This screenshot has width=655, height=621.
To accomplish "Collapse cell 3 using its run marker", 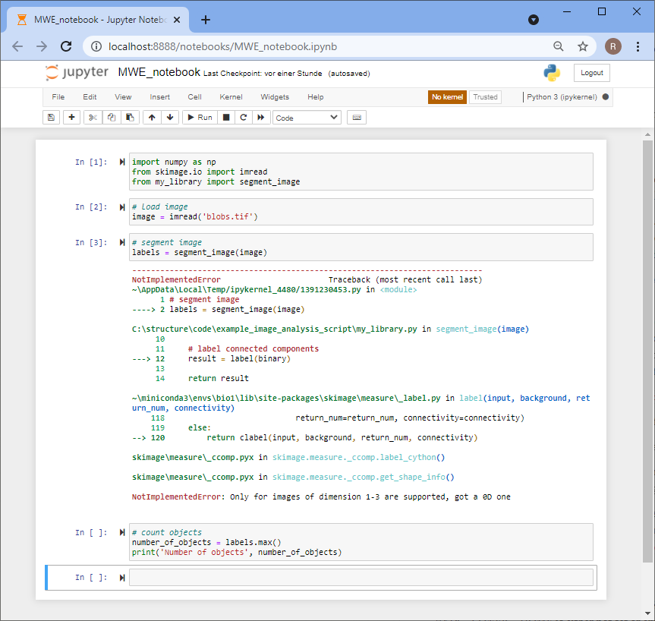I will [x=122, y=242].
